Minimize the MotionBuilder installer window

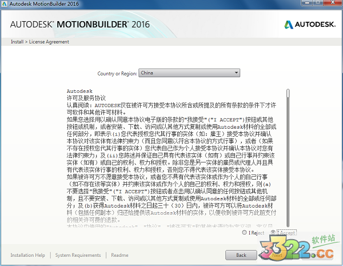308,3
